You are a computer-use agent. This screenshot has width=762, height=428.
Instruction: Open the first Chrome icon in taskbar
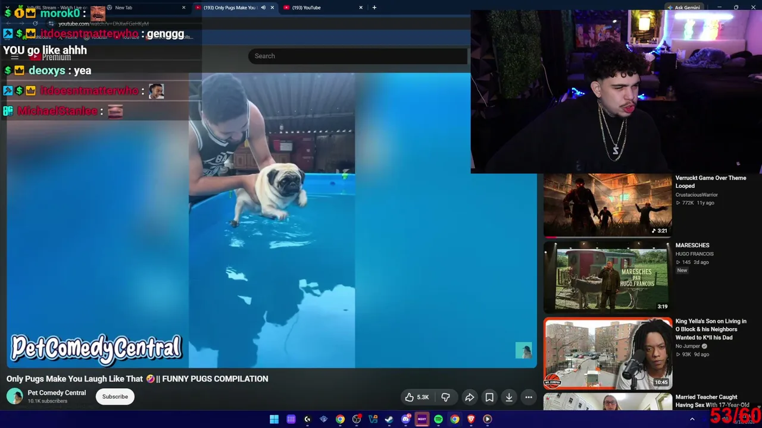[340, 419]
